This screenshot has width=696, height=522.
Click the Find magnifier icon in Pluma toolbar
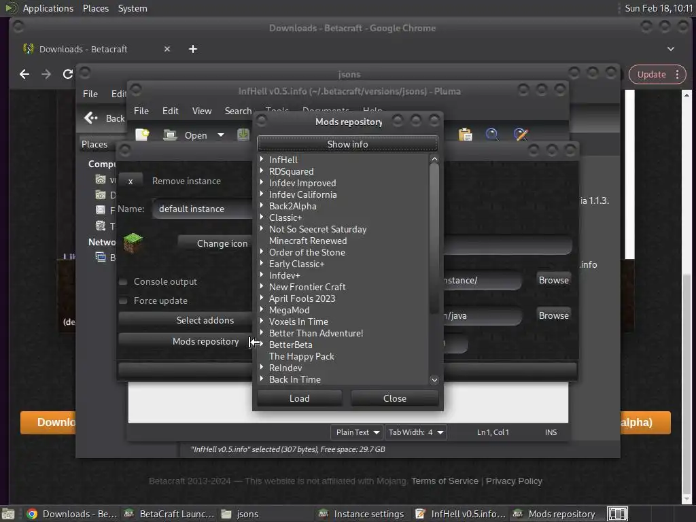[x=492, y=135]
